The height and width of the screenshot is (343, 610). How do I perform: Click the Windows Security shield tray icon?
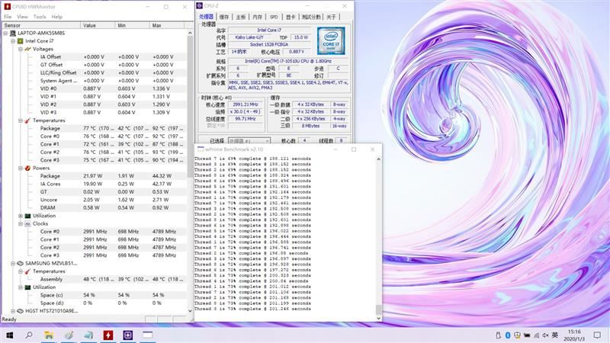[x=517, y=335]
